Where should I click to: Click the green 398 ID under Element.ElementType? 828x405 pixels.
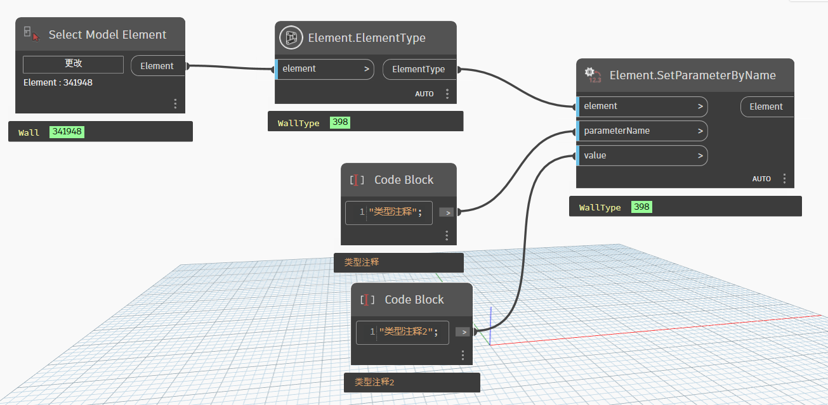(339, 122)
